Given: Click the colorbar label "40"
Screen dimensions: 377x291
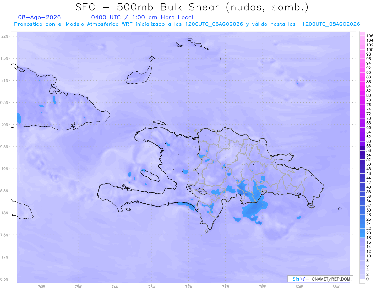Looking at the screenshot, I should [369, 187].
